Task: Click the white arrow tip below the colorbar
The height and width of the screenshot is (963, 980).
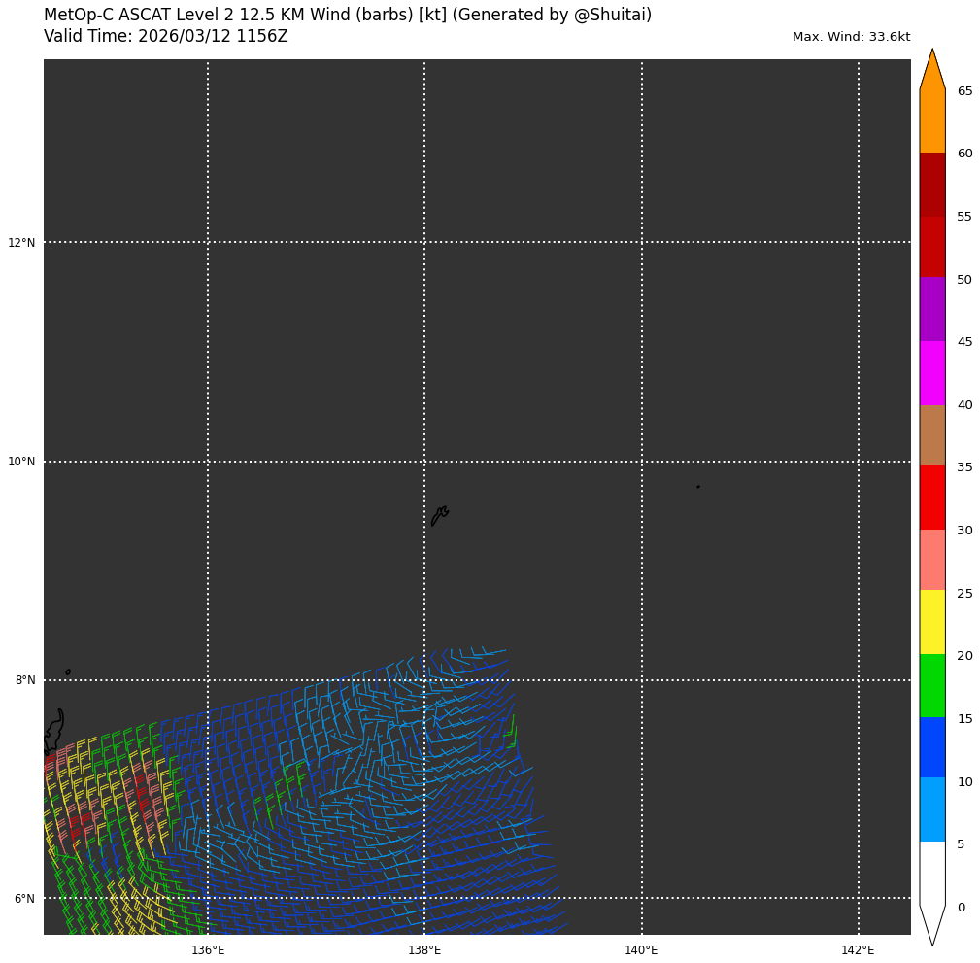Action: pos(932,925)
